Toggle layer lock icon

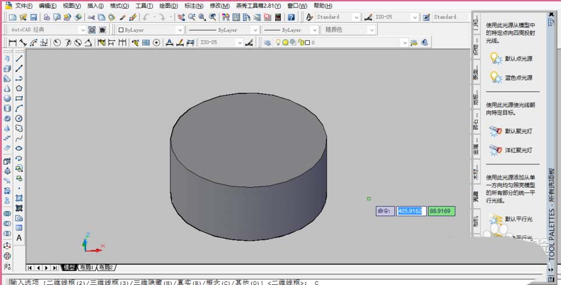(301, 43)
